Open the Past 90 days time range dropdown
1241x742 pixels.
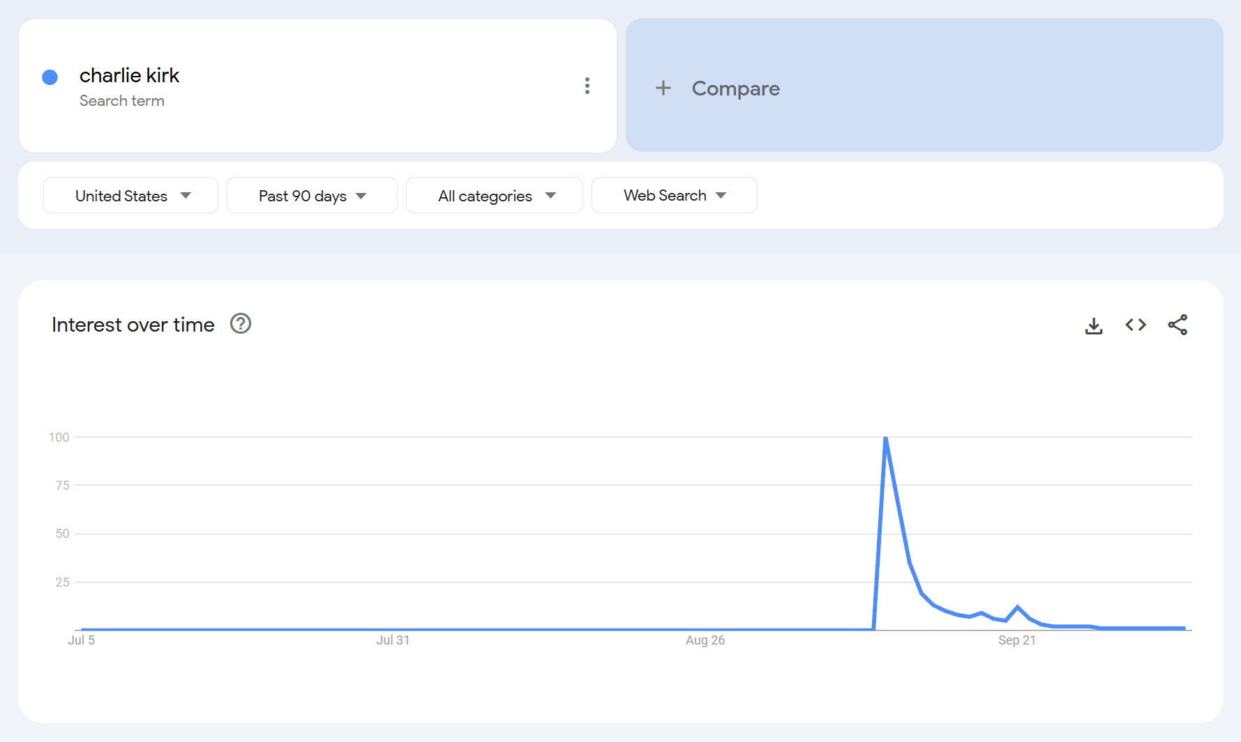[x=312, y=196]
